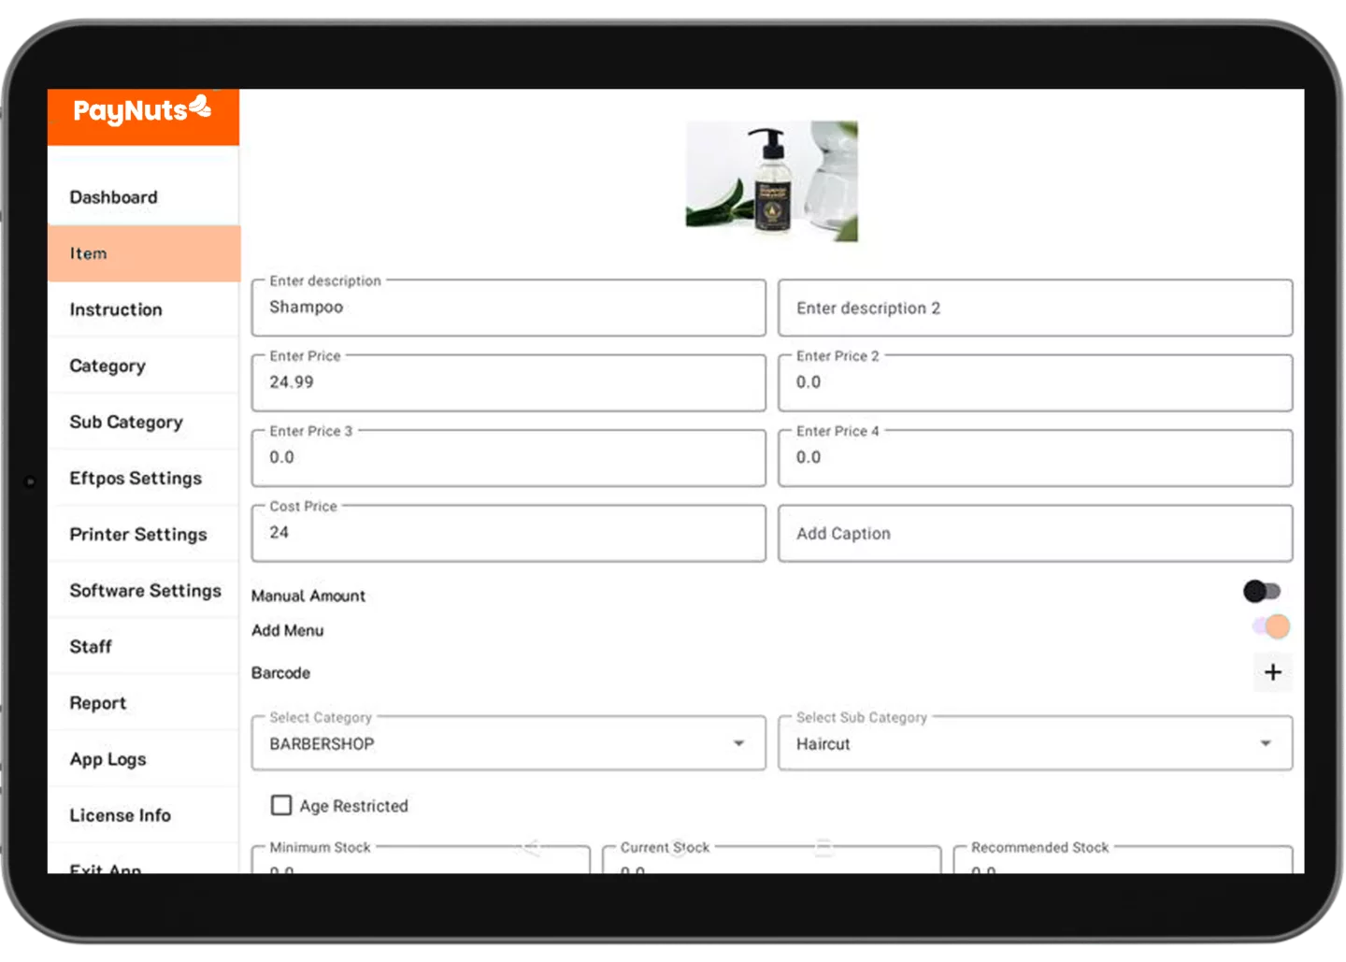Screen dimensions: 1346x962
Task: Open the Haircut sub category dropdown
Action: tap(1266, 743)
